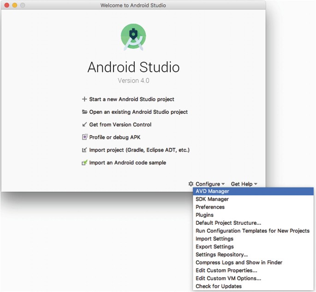Collapse the Configure dropdown
Screen dimensions: 316x292
pyautogui.click(x=210, y=184)
